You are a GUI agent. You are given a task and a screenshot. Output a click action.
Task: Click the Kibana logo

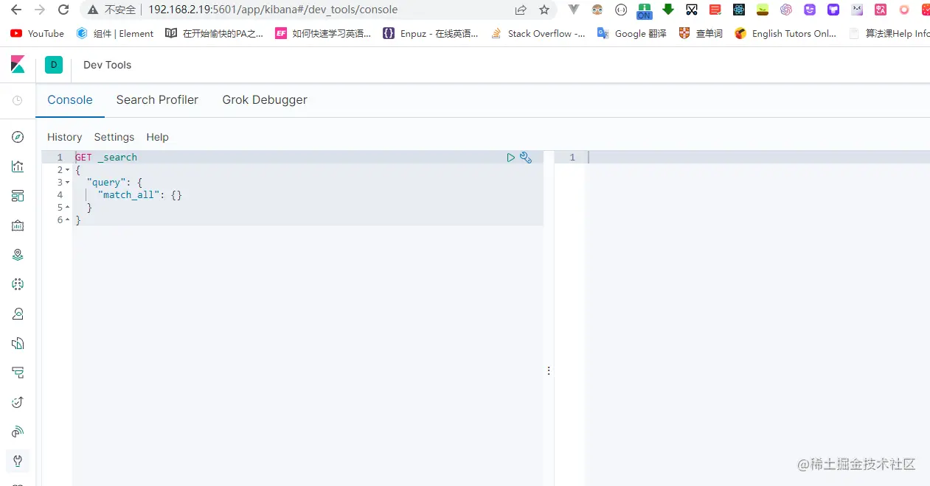18,65
